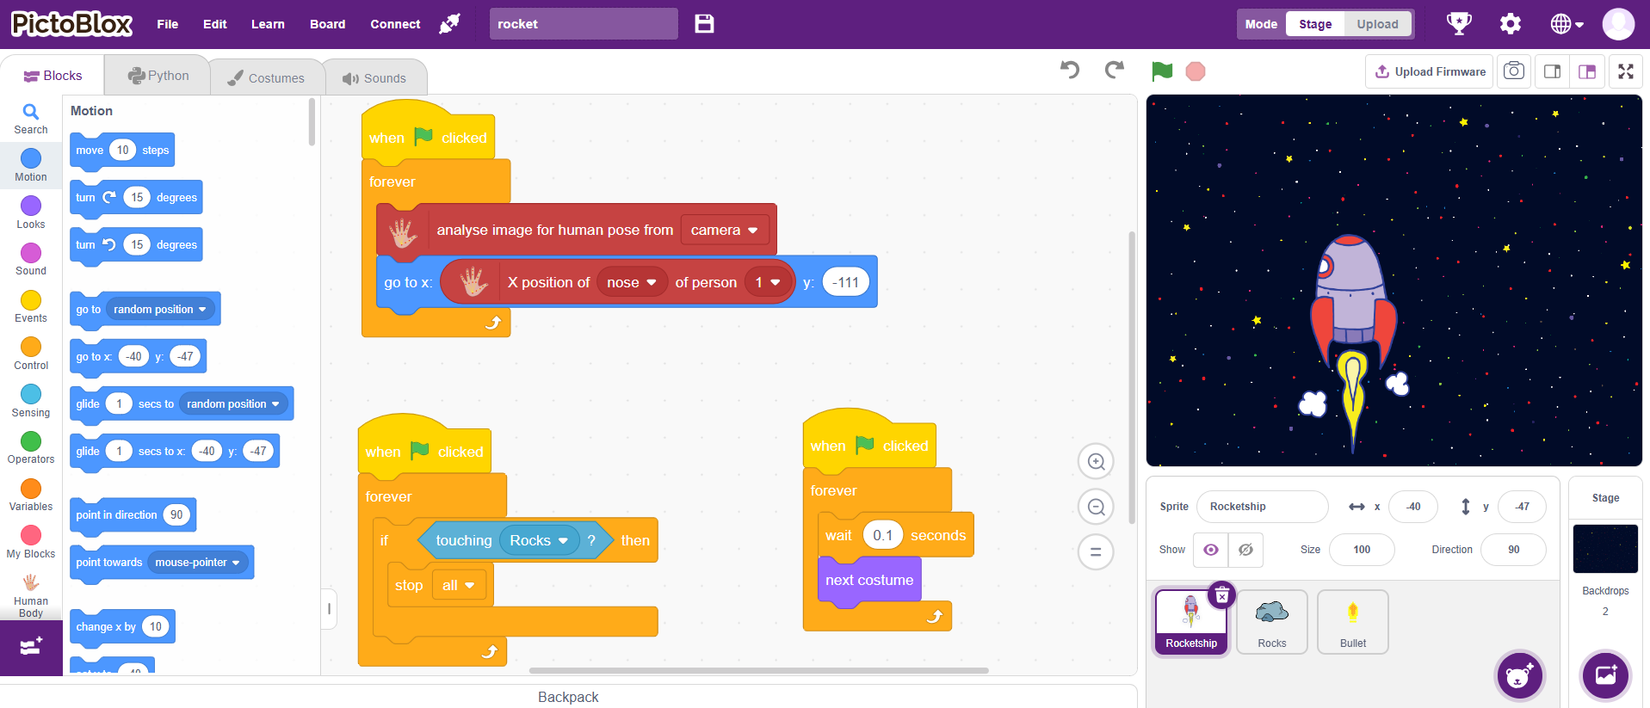The height and width of the screenshot is (708, 1650).
Task: Redo the last action
Action: click(x=1115, y=70)
